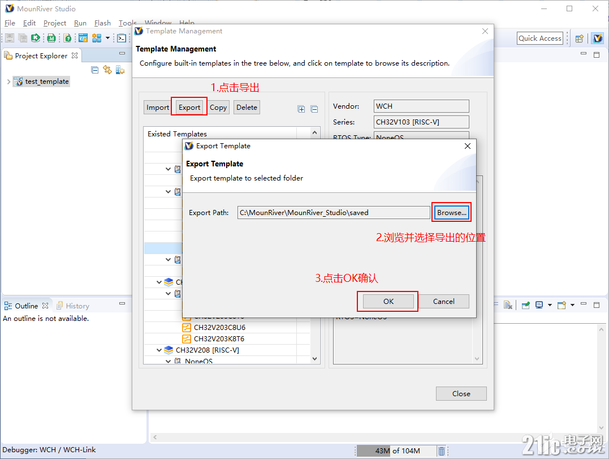Viewport: 609px width, 459px height.
Task: Confirm export with OK button
Action: coord(388,301)
